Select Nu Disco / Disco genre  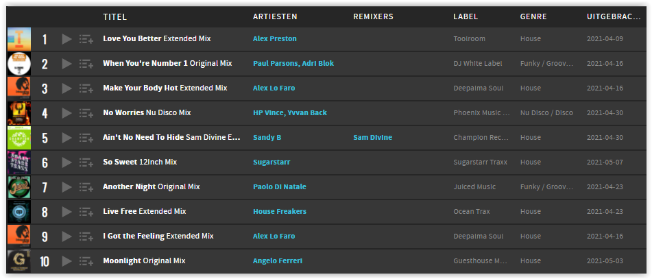pyautogui.click(x=546, y=112)
